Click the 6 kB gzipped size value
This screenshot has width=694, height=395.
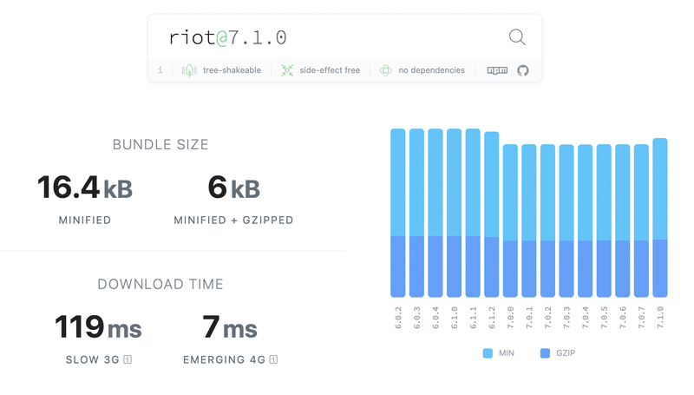pyautogui.click(x=233, y=188)
